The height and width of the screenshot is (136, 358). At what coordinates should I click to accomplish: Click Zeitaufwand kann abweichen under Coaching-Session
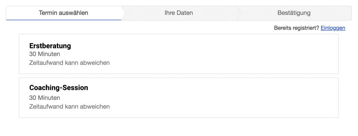[70, 106]
